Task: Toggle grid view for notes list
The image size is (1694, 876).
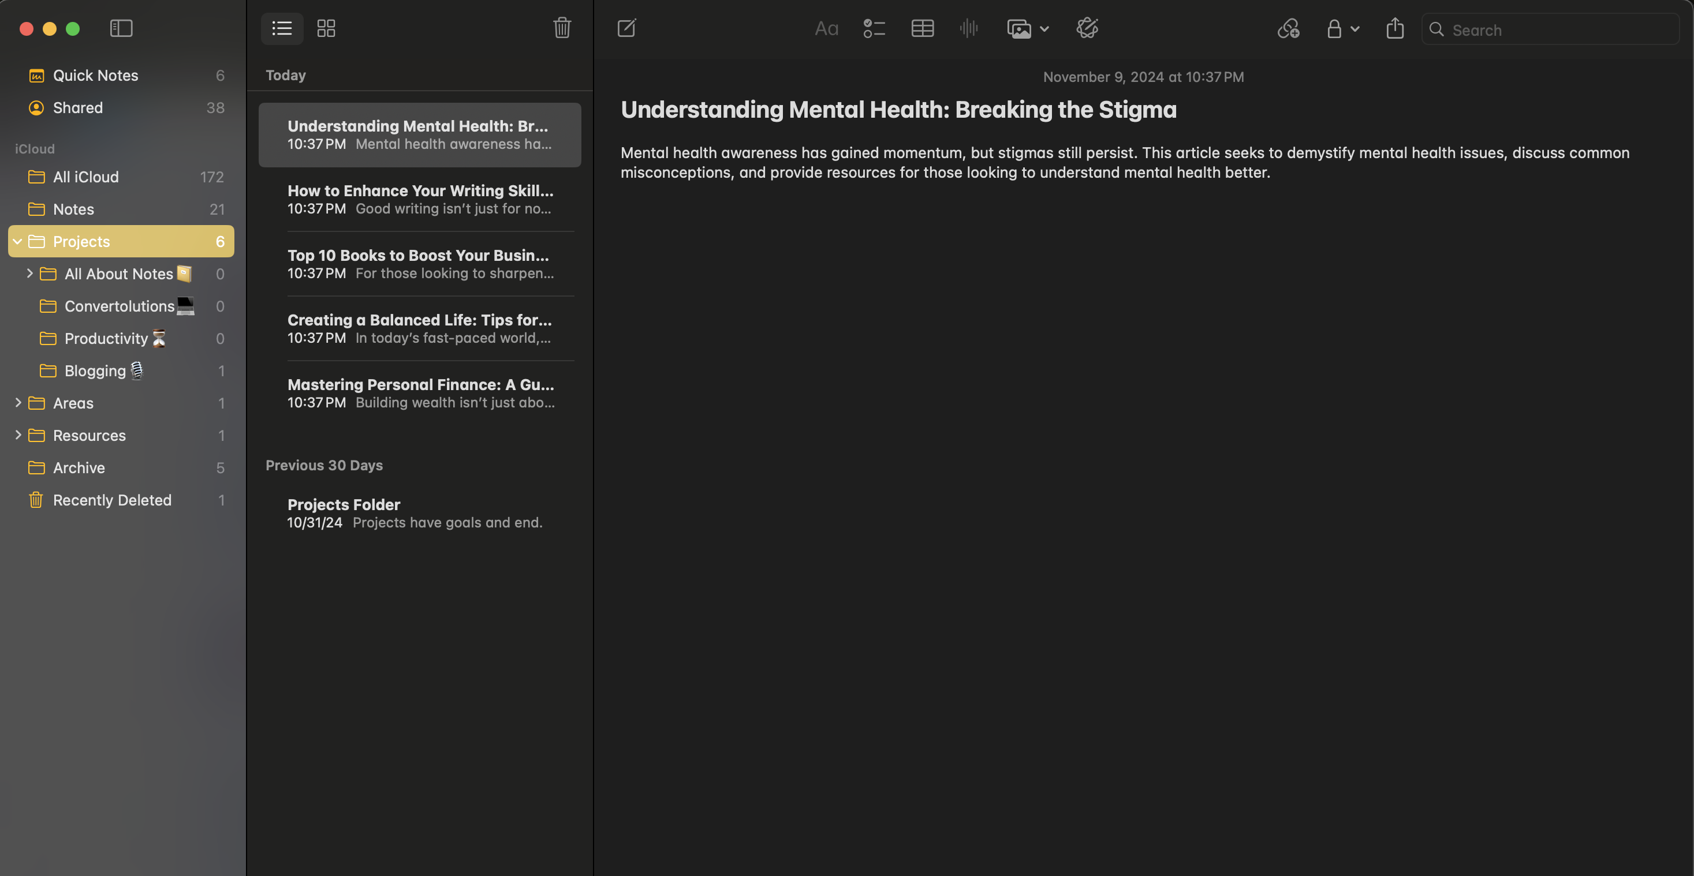Action: (326, 28)
